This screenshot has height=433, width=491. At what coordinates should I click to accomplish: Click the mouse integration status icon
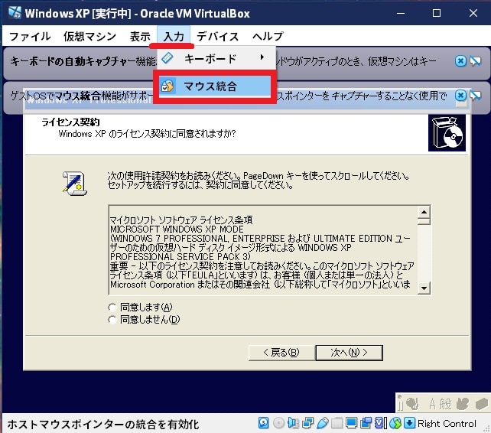click(x=395, y=423)
